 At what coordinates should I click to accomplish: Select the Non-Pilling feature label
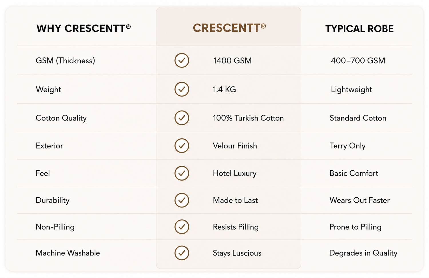(55, 227)
